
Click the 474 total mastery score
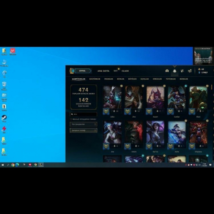pyautogui.click(x=83, y=90)
